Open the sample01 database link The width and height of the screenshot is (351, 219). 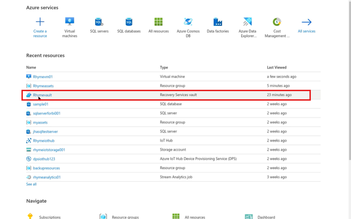(41, 104)
